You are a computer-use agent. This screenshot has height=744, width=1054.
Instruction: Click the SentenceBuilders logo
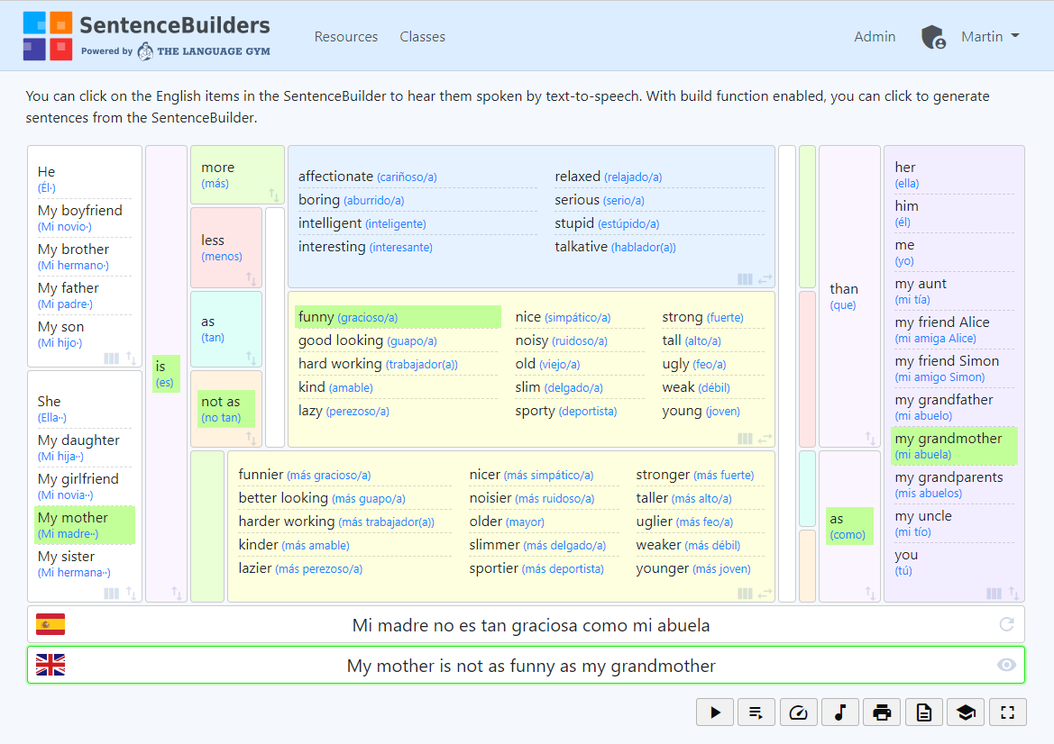click(147, 36)
